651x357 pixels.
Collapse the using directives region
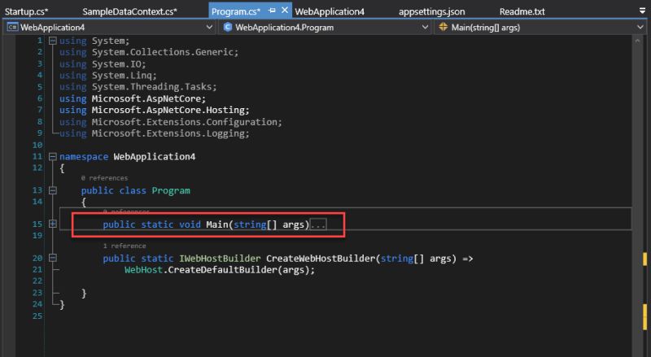coord(53,41)
